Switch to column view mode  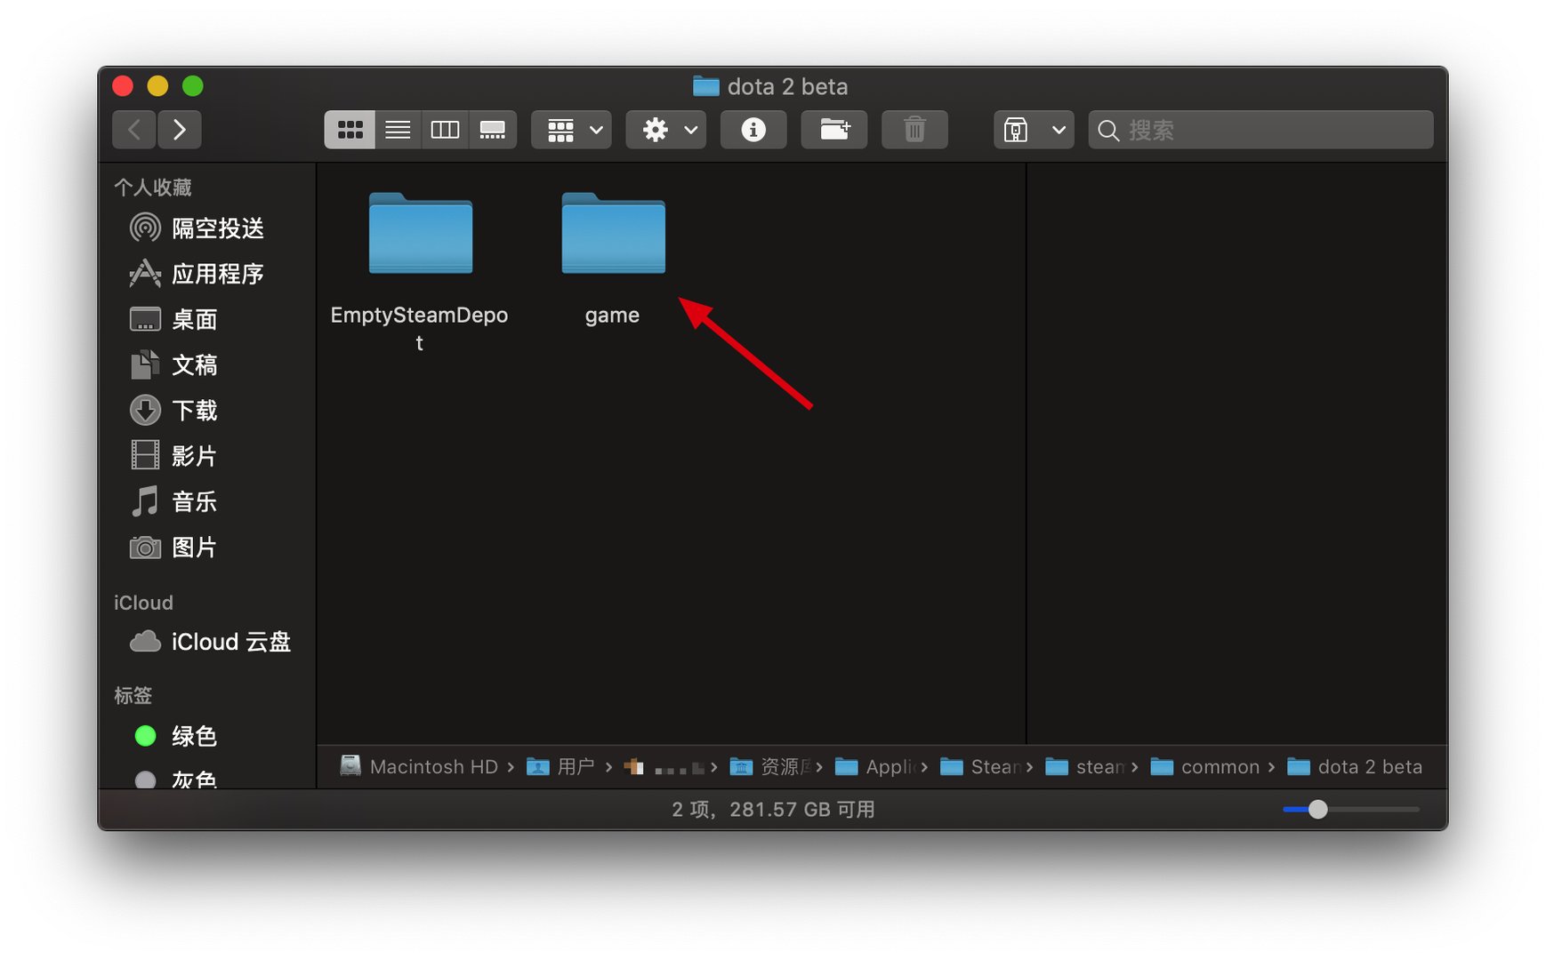tap(445, 130)
